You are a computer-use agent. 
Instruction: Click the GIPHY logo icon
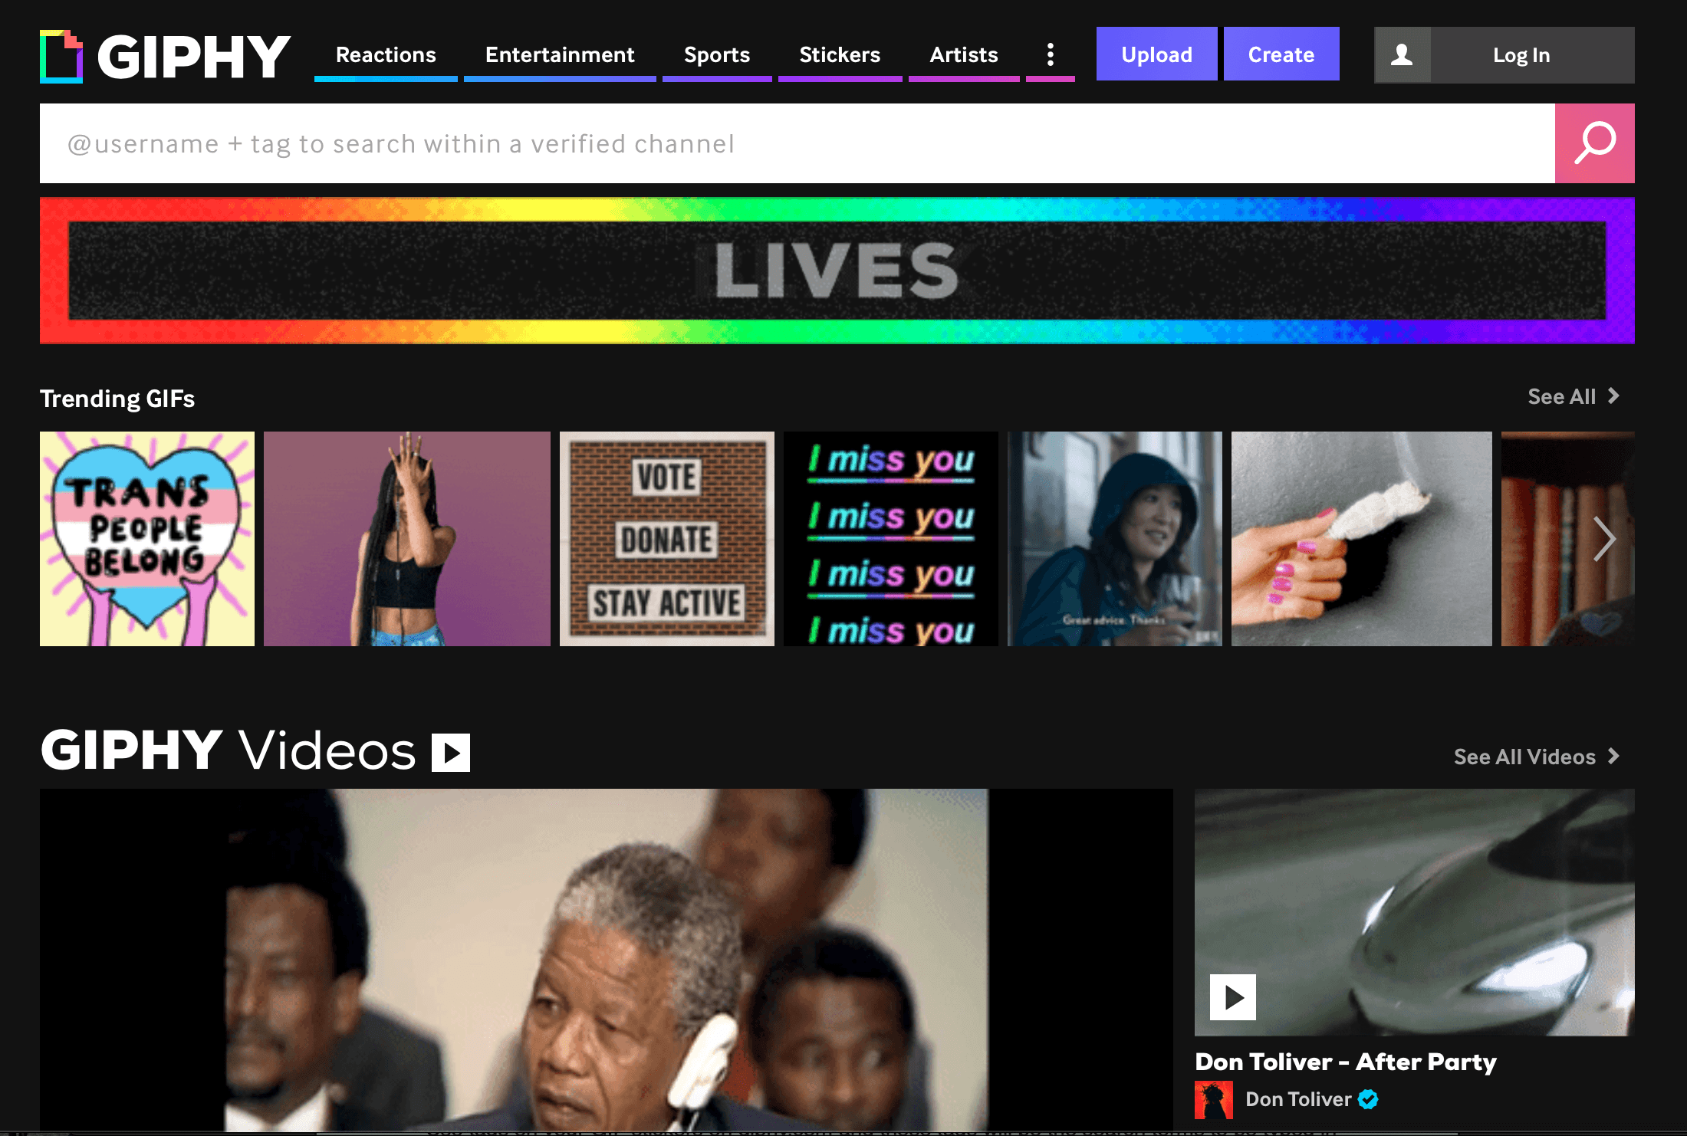(61, 53)
